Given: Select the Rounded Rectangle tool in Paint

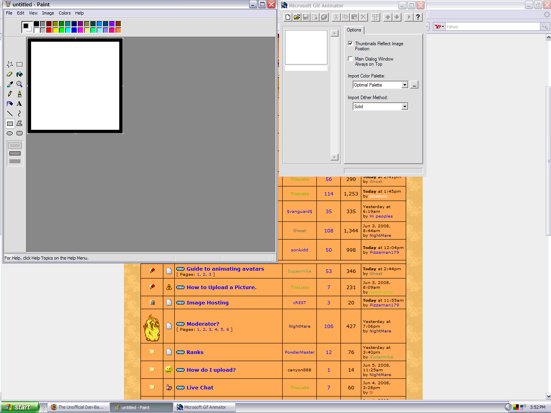Looking at the screenshot, I should click(x=19, y=133).
